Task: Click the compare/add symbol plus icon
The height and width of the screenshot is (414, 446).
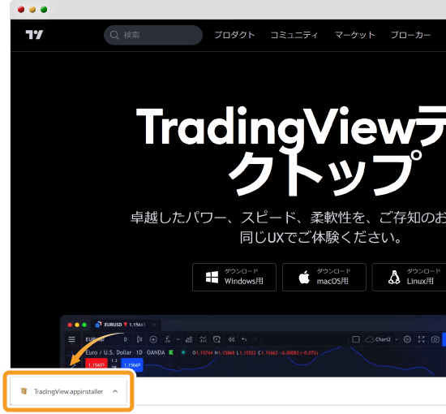Action: [153, 339]
